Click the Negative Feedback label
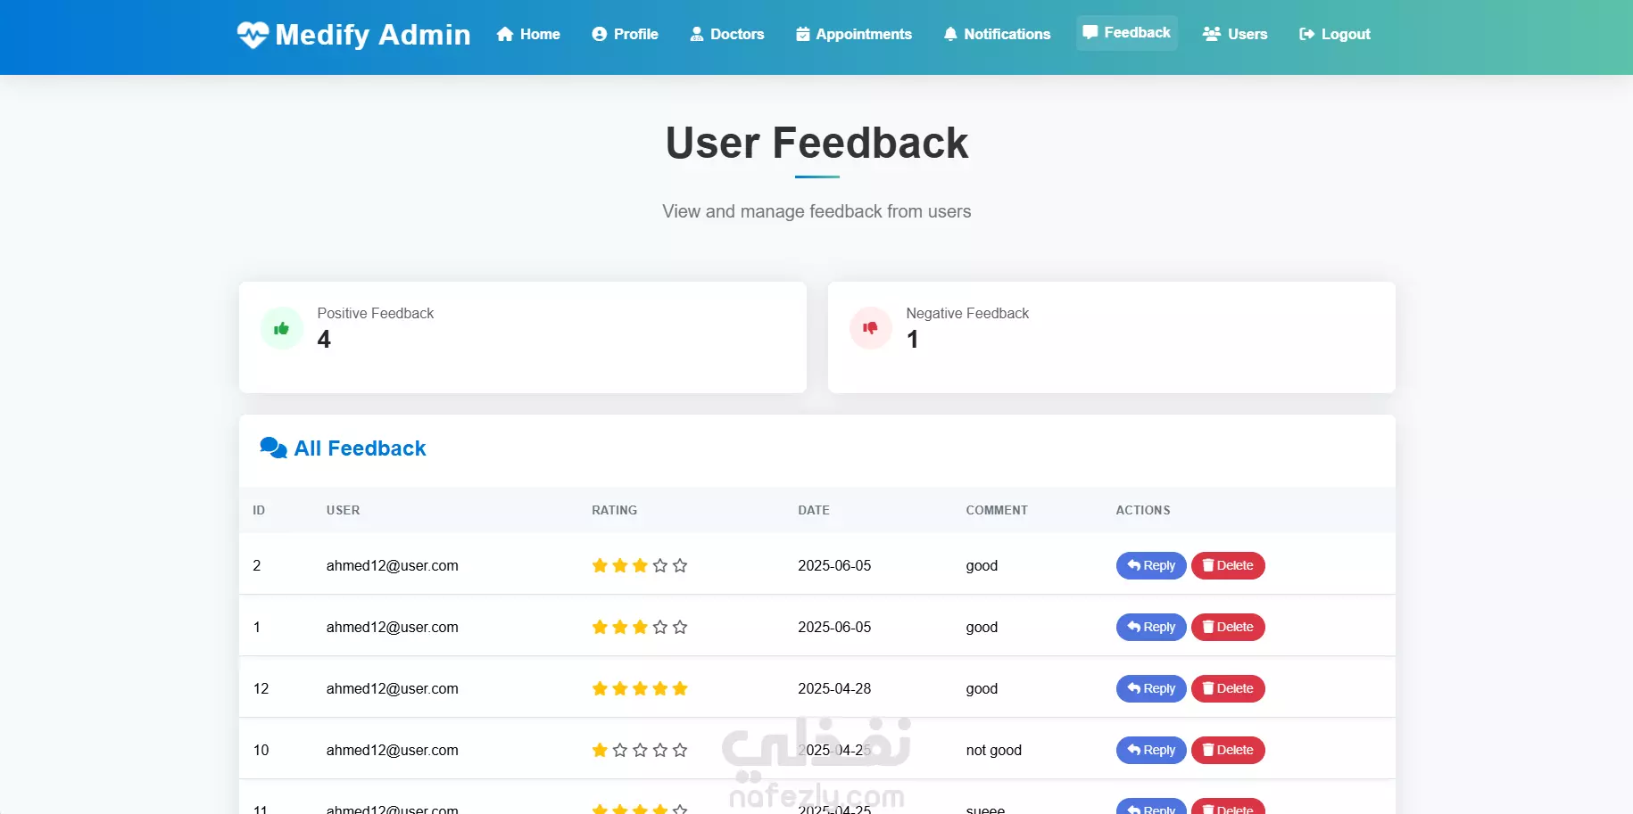This screenshot has width=1633, height=814. tap(967, 313)
